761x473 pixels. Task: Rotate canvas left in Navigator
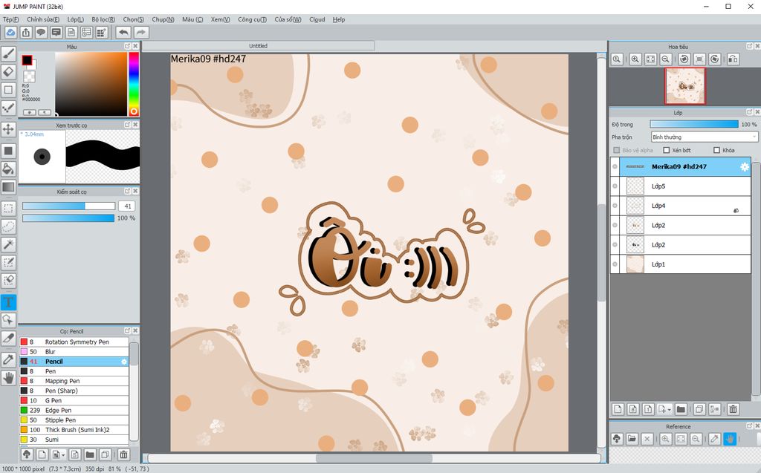[684, 59]
